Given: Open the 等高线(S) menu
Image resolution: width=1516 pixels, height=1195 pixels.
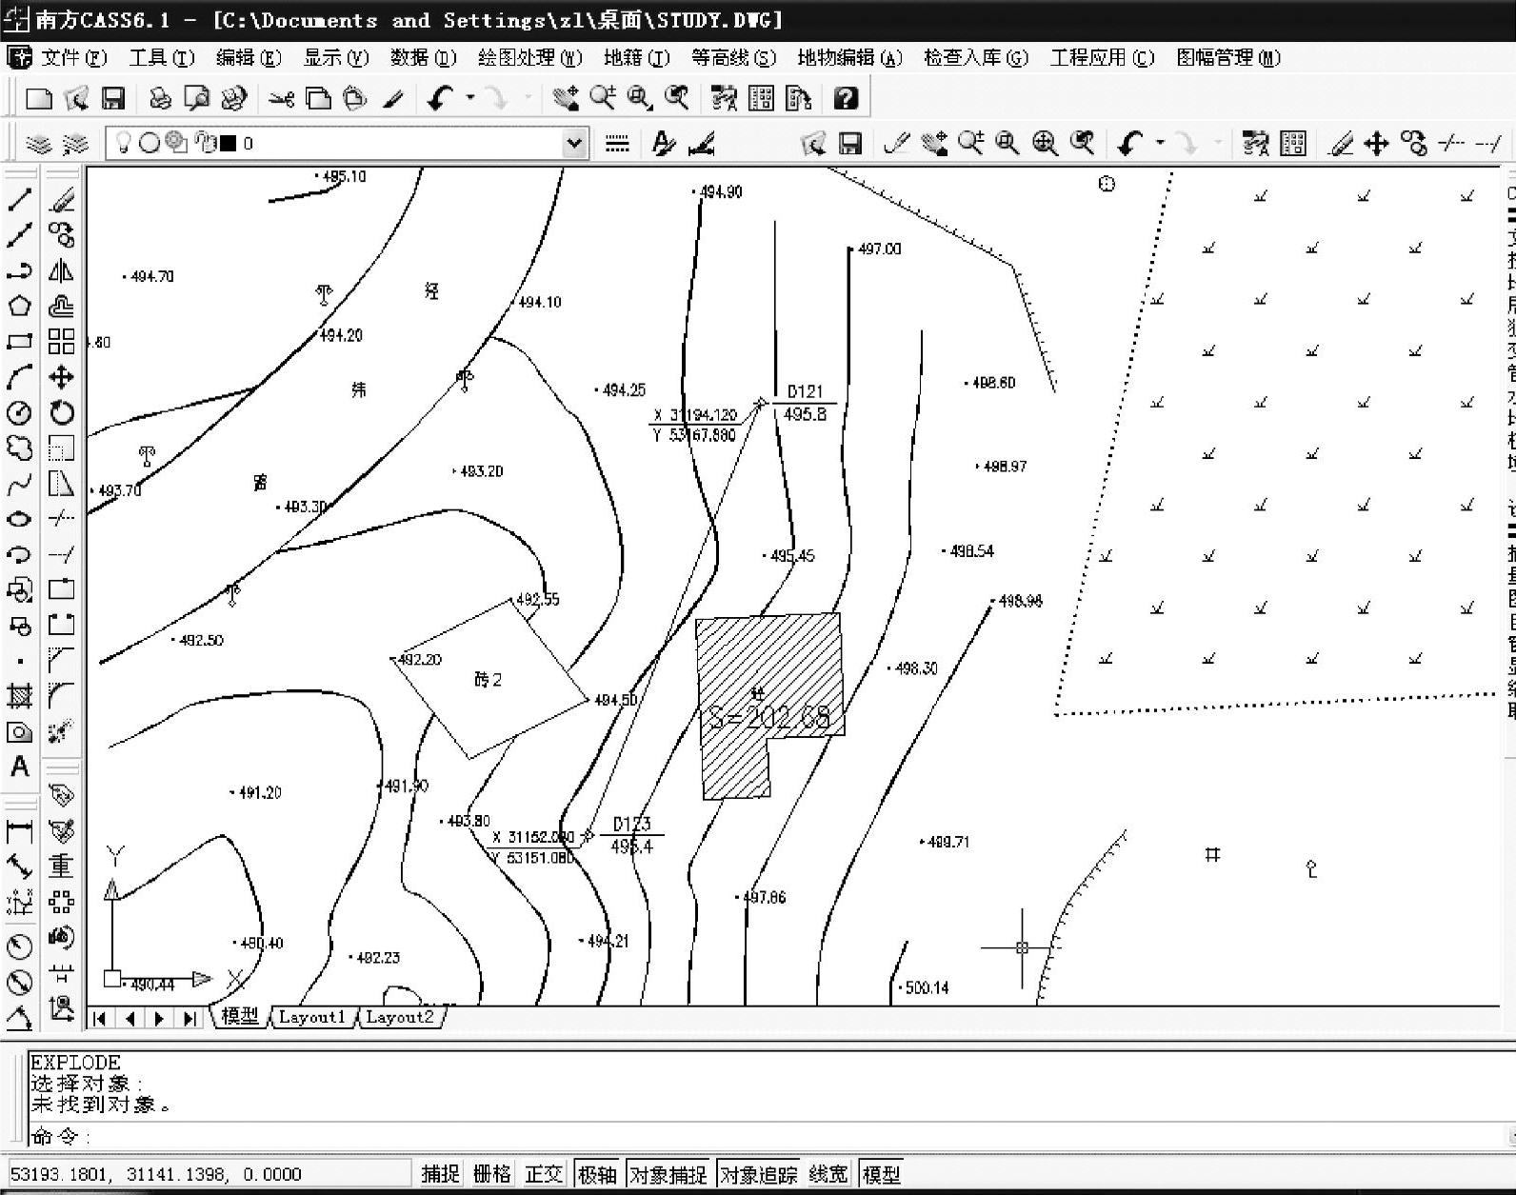Looking at the screenshot, I should tap(733, 58).
